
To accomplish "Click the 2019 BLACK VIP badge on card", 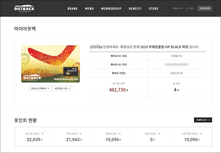I will pos(70,71).
